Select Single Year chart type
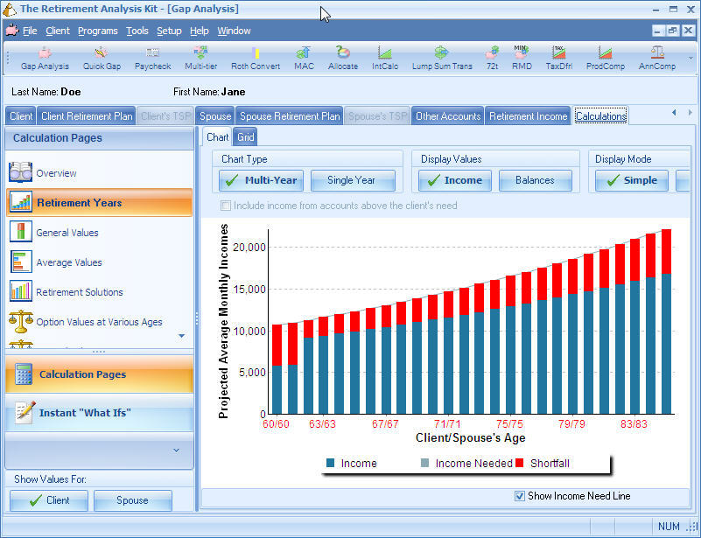The height and width of the screenshot is (538, 701). 353,180
